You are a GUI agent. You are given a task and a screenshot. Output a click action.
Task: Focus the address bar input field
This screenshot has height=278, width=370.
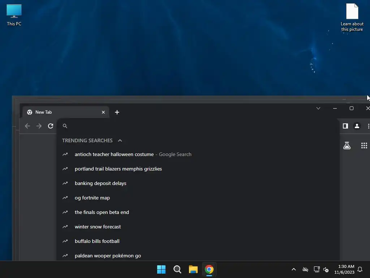pyautogui.click(x=198, y=126)
